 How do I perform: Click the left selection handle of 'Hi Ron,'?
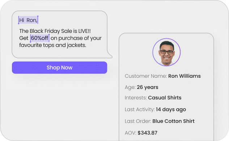(x=18, y=20)
